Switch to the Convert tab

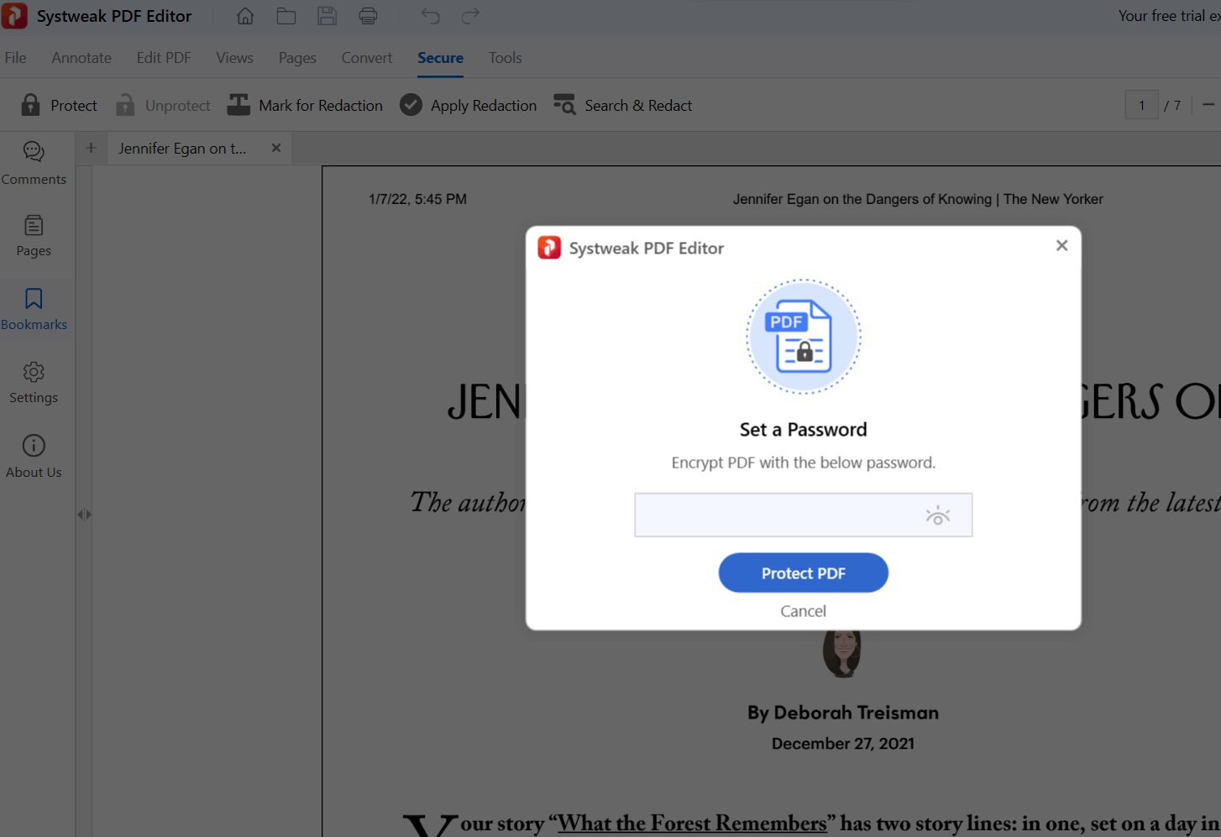point(367,58)
